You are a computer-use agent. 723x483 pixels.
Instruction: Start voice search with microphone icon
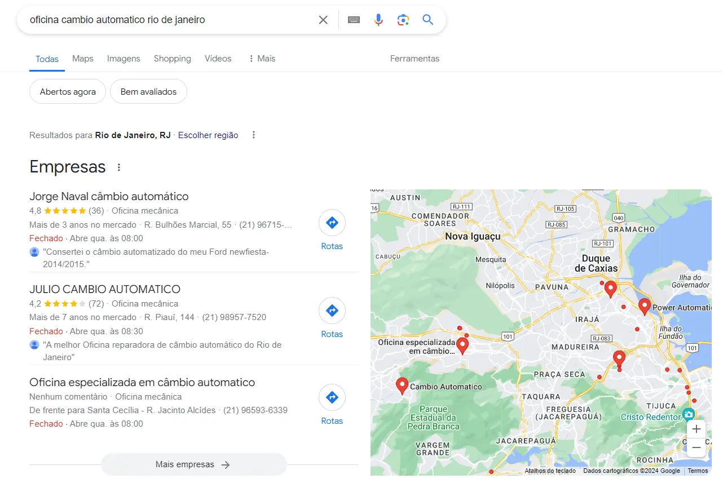click(378, 20)
